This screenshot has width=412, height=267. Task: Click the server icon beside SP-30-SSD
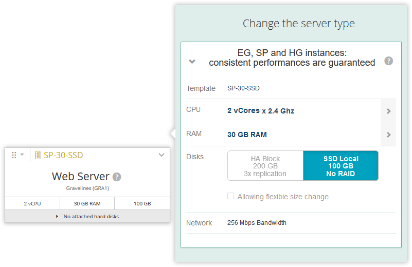point(38,155)
